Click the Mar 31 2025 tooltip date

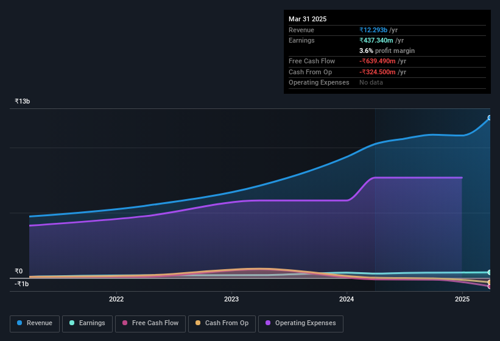pos(308,19)
